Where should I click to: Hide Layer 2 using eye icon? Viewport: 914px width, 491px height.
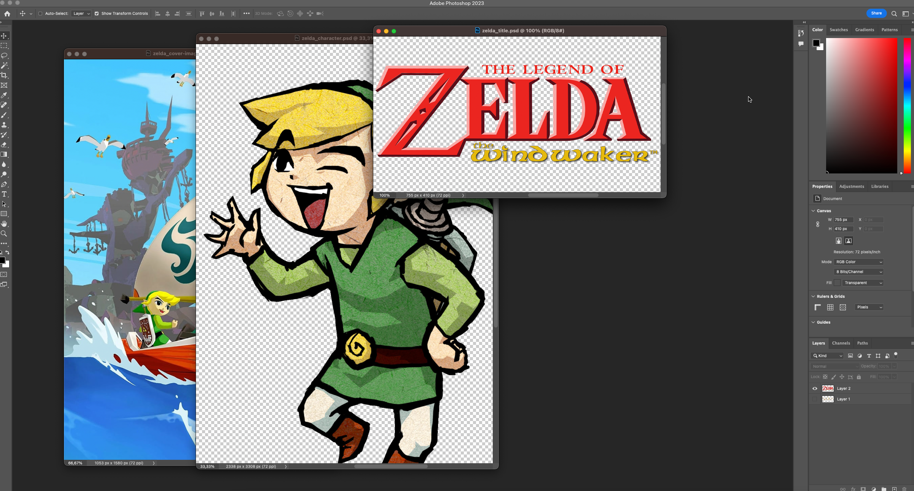815,388
